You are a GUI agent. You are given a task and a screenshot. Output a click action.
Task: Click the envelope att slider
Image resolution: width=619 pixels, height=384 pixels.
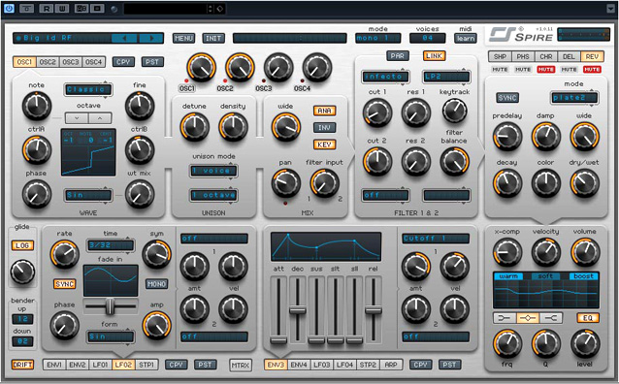point(278,310)
